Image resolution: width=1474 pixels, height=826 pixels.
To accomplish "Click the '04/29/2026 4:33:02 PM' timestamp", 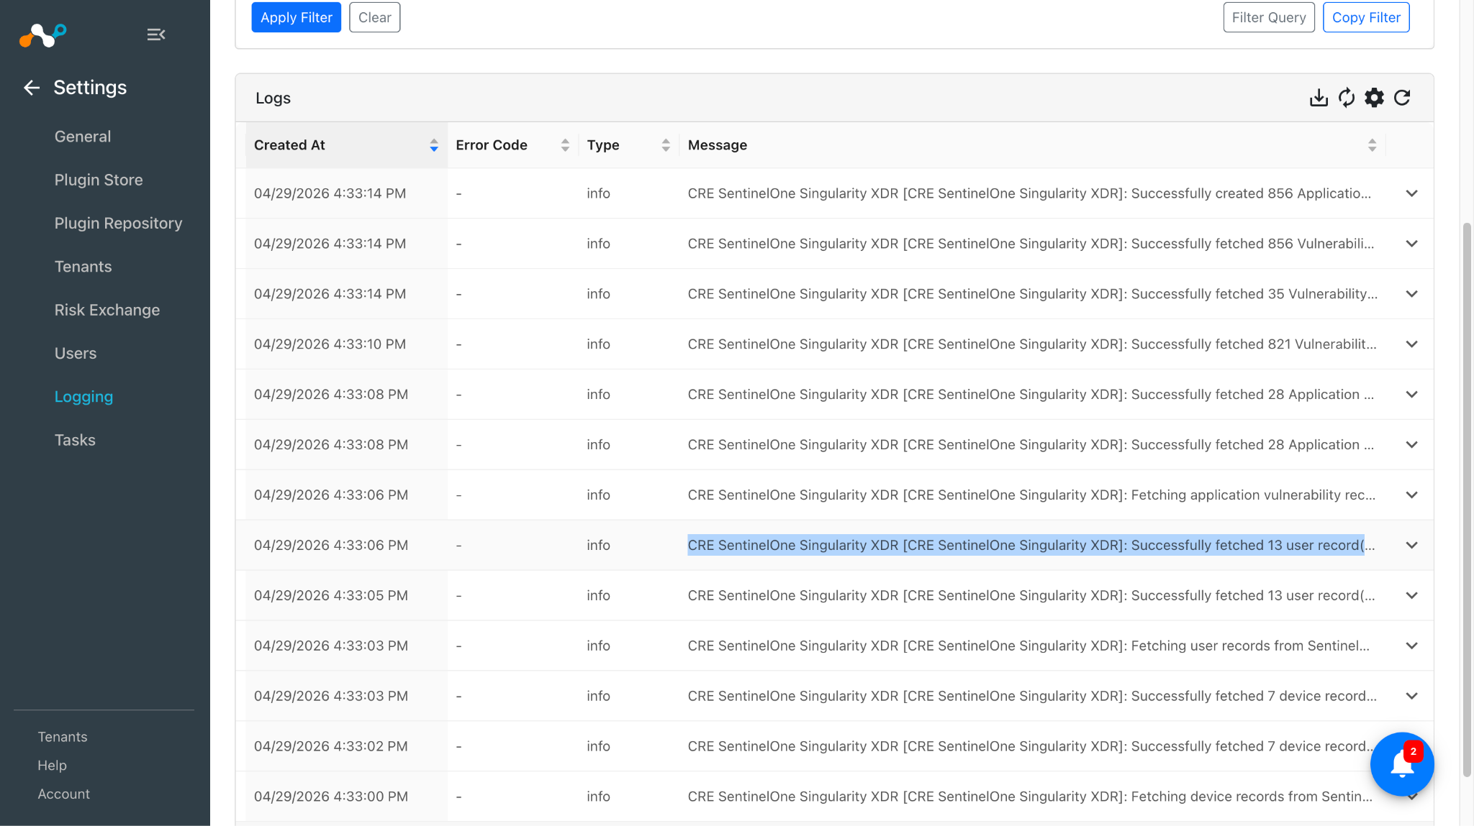I will click(x=331, y=746).
